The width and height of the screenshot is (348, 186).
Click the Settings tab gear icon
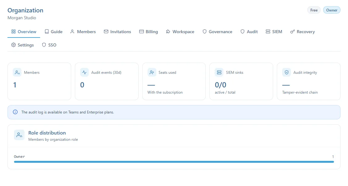click(x=14, y=45)
